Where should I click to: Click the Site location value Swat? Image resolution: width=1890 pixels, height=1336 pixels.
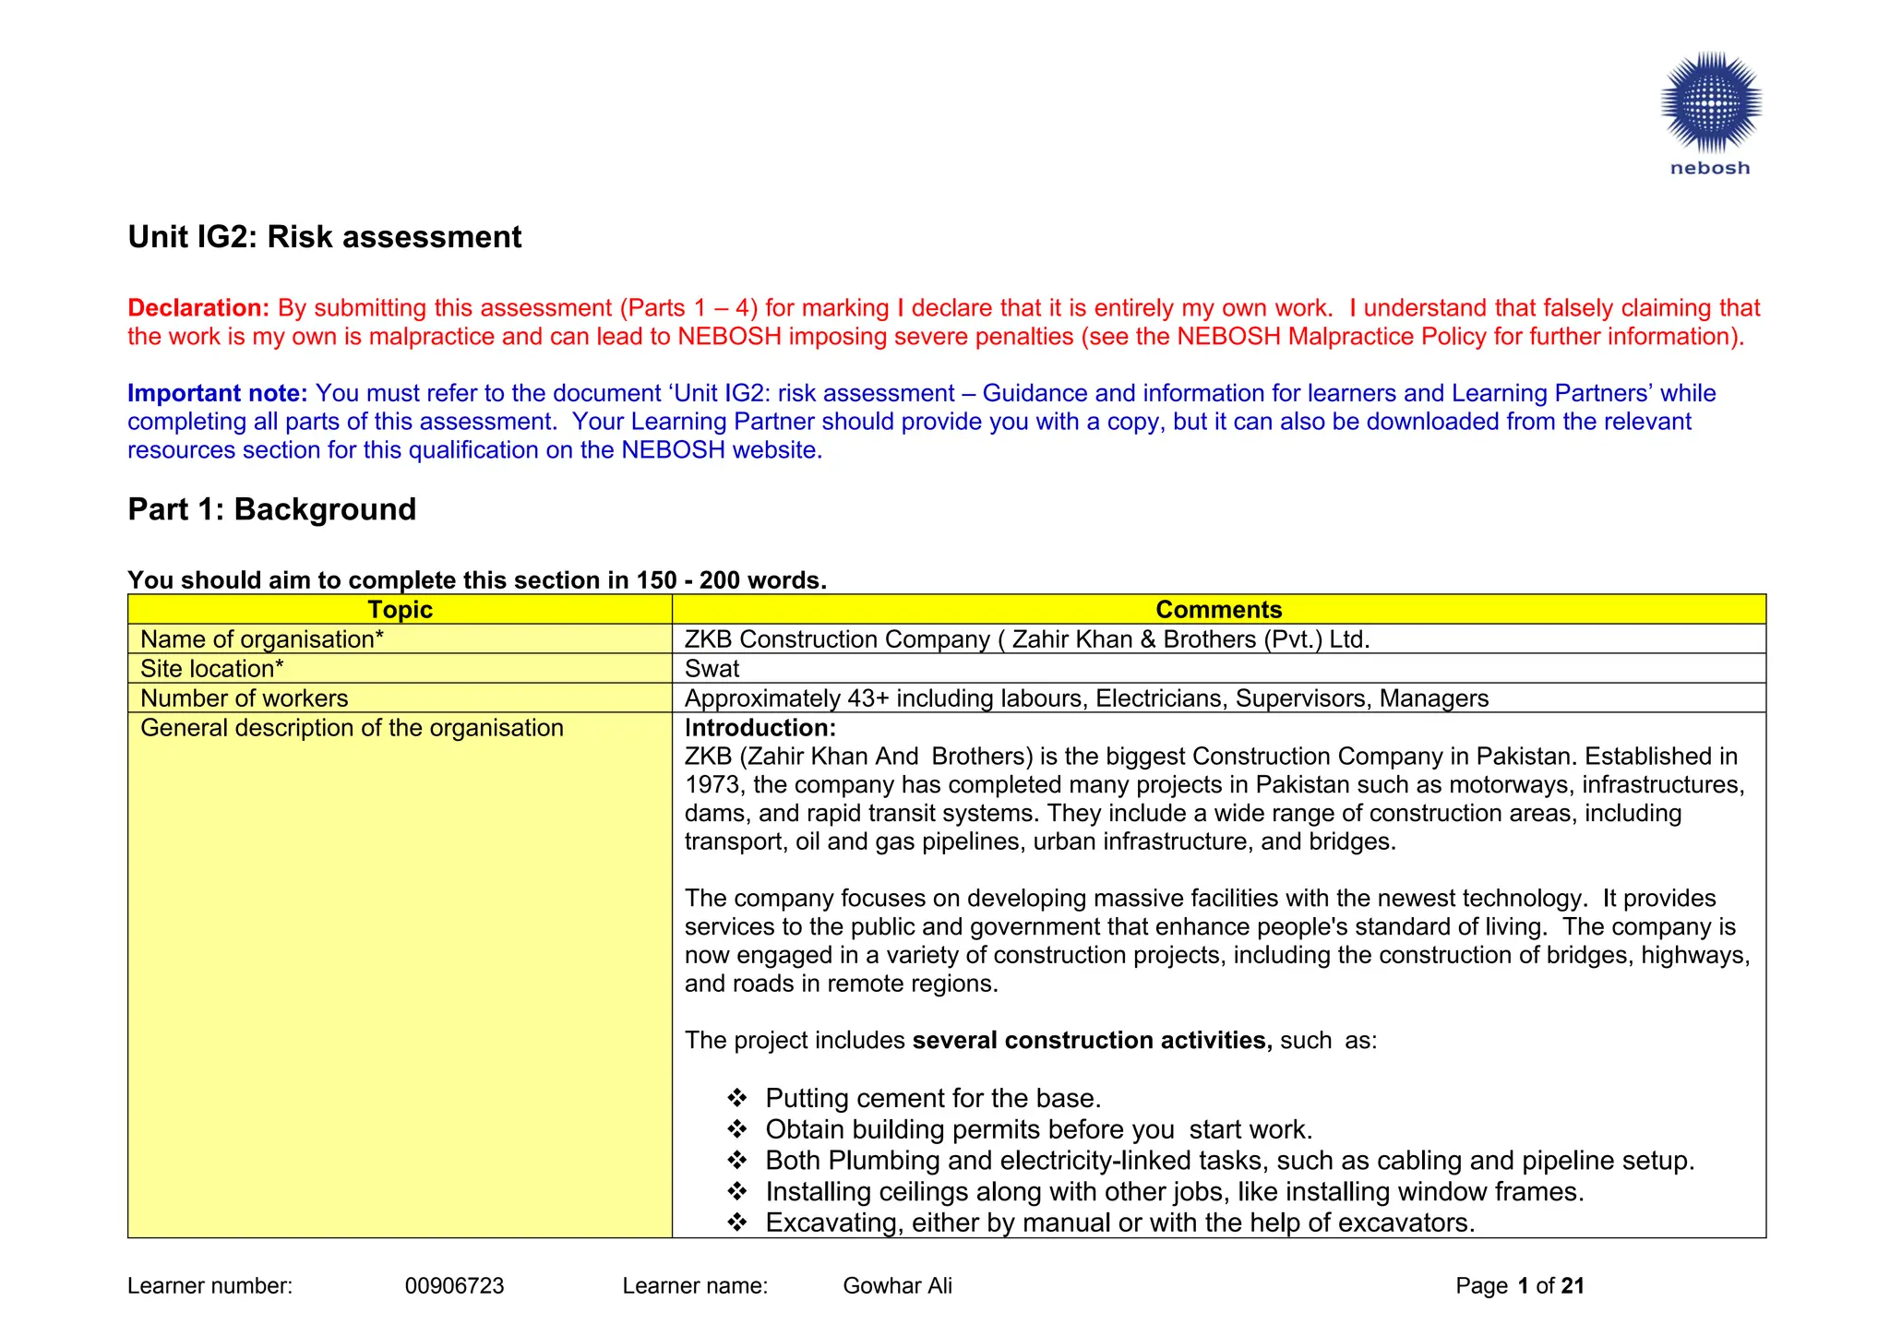[712, 669]
